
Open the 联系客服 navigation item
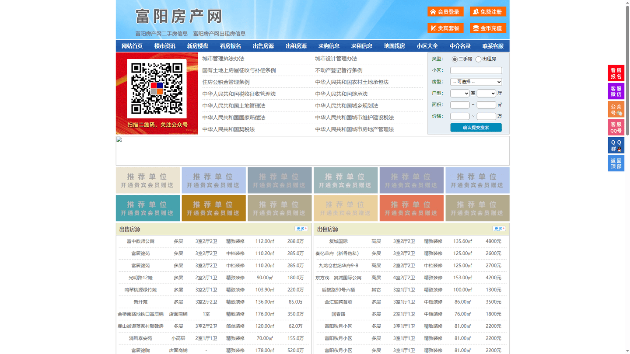493,46
